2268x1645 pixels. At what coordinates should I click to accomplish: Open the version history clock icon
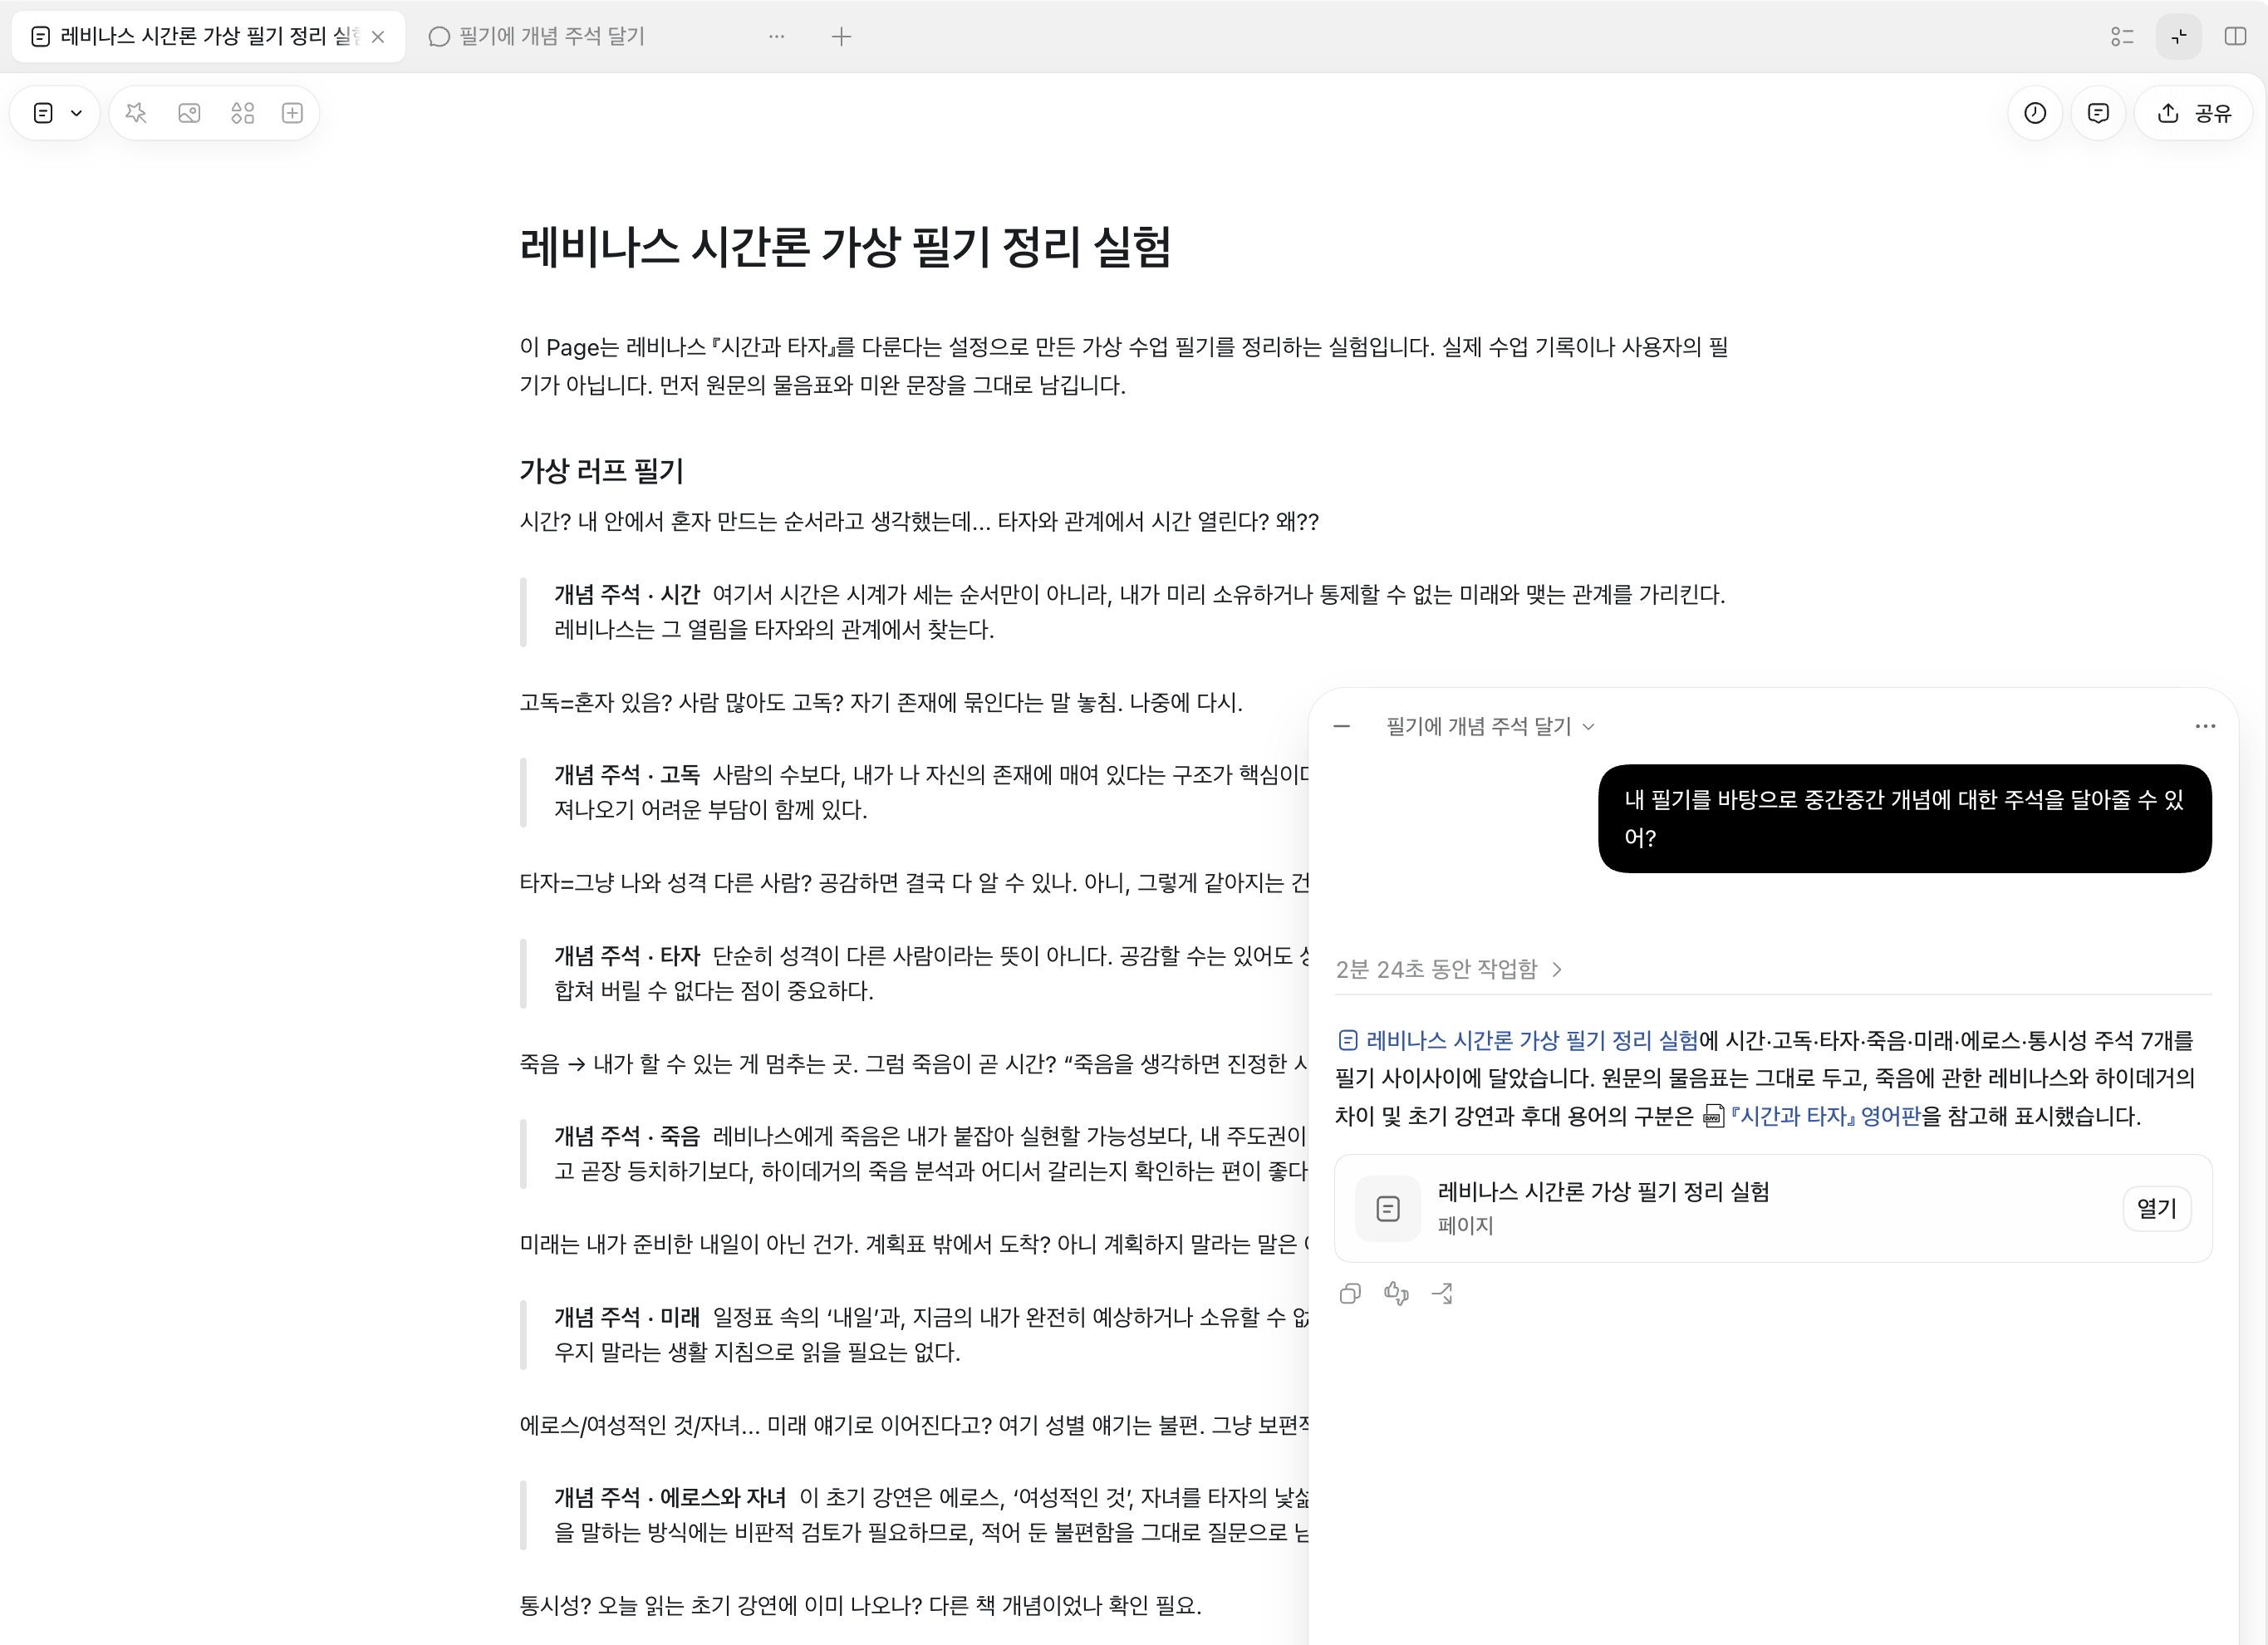[x=2034, y=113]
